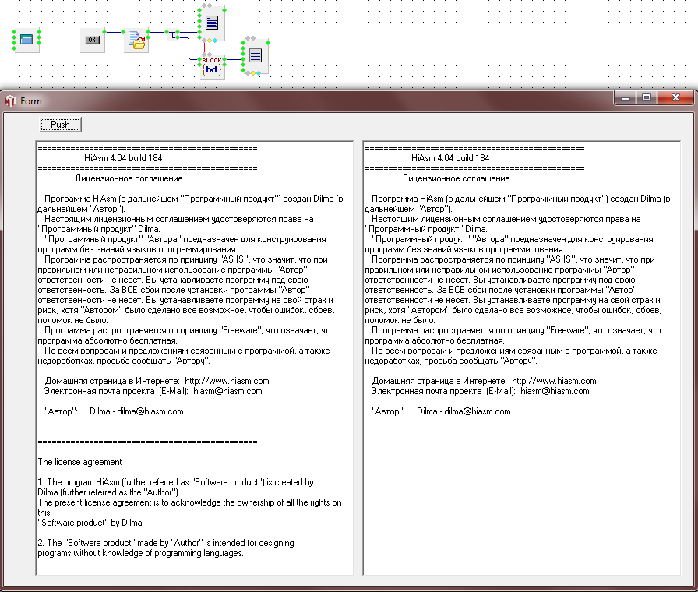Select the file open component icon

pyautogui.click(x=136, y=40)
